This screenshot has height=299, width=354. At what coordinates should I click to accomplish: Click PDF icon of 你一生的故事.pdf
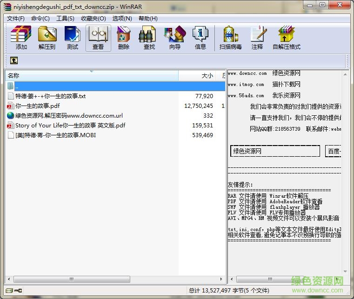click(11, 106)
